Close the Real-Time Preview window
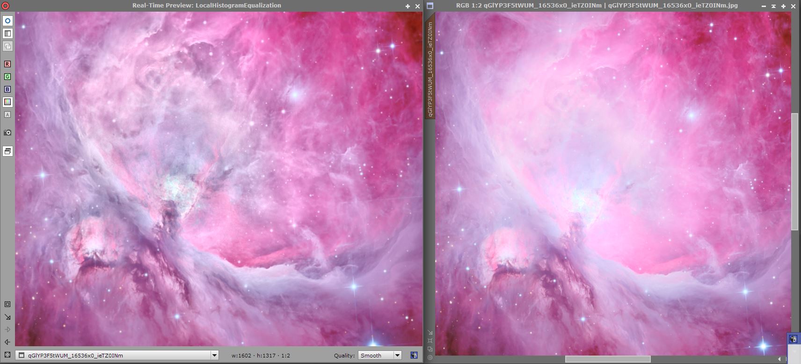 tap(417, 6)
